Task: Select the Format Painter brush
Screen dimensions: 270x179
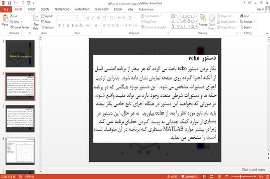Action: coord(12,27)
